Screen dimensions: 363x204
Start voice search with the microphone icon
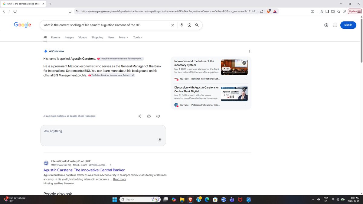pos(182,25)
